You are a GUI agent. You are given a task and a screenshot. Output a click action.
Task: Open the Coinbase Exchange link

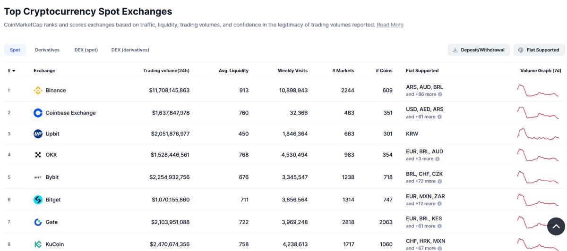[70, 113]
